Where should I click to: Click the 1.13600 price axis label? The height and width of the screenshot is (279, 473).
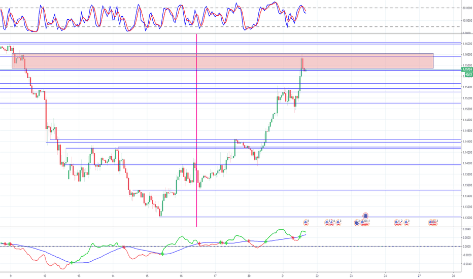pyautogui.click(x=468, y=185)
